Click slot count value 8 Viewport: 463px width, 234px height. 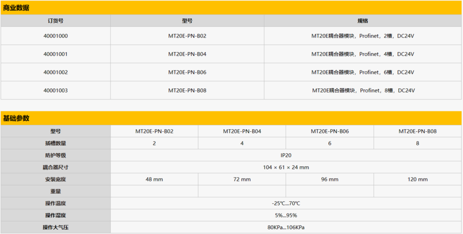[x=418, y=144]
